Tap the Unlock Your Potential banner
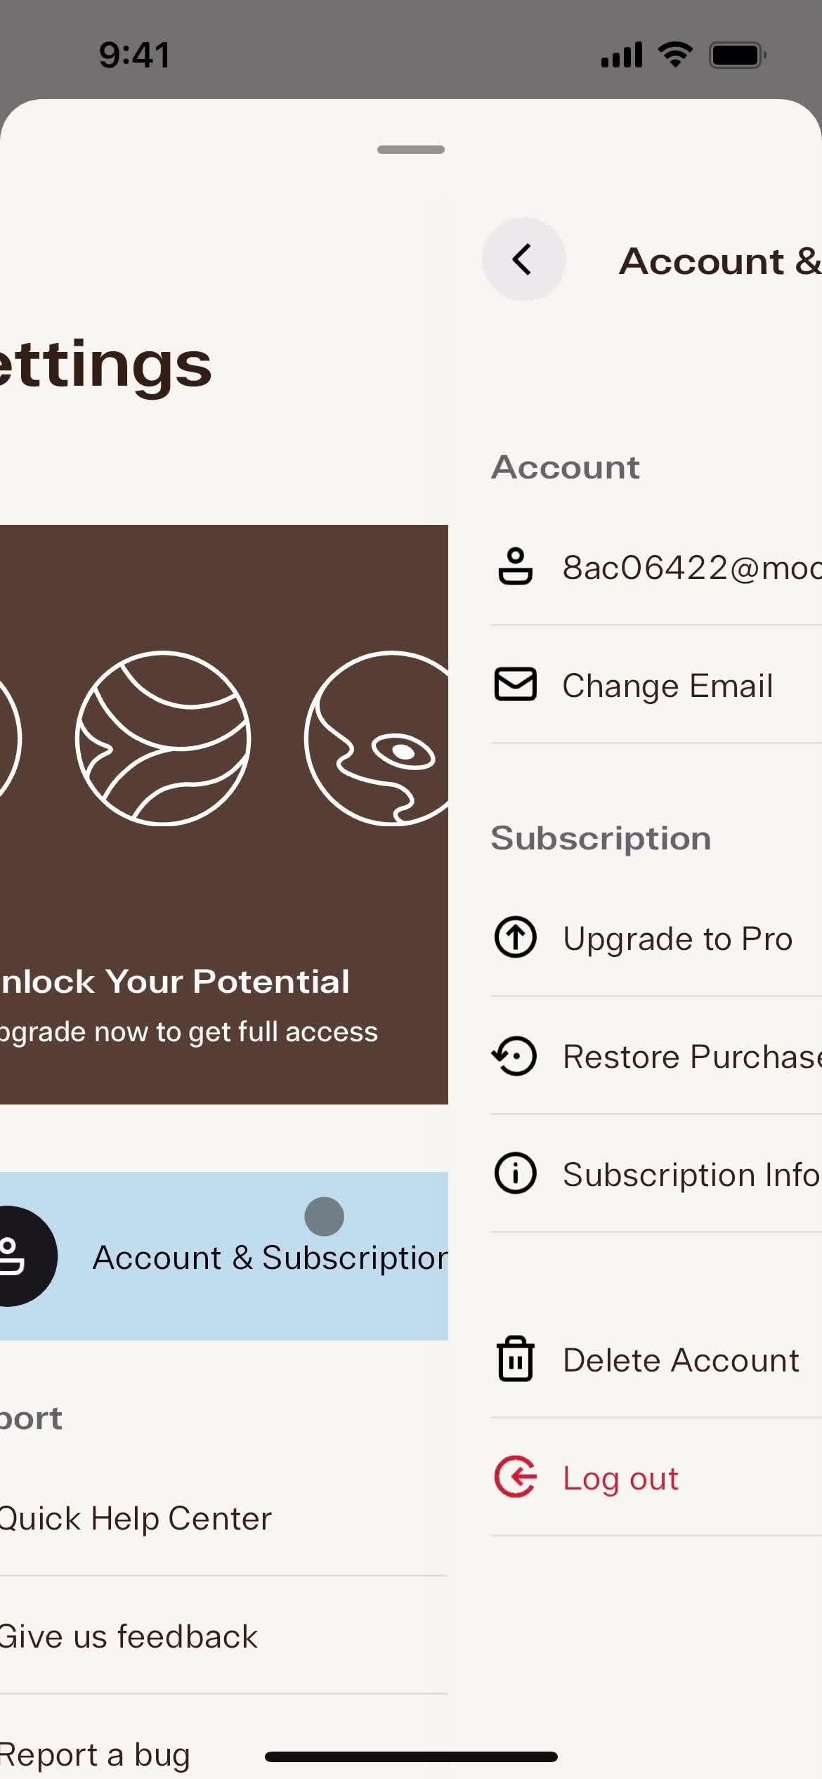Viewport: 822px width, 1779px height. click(223, 814)
